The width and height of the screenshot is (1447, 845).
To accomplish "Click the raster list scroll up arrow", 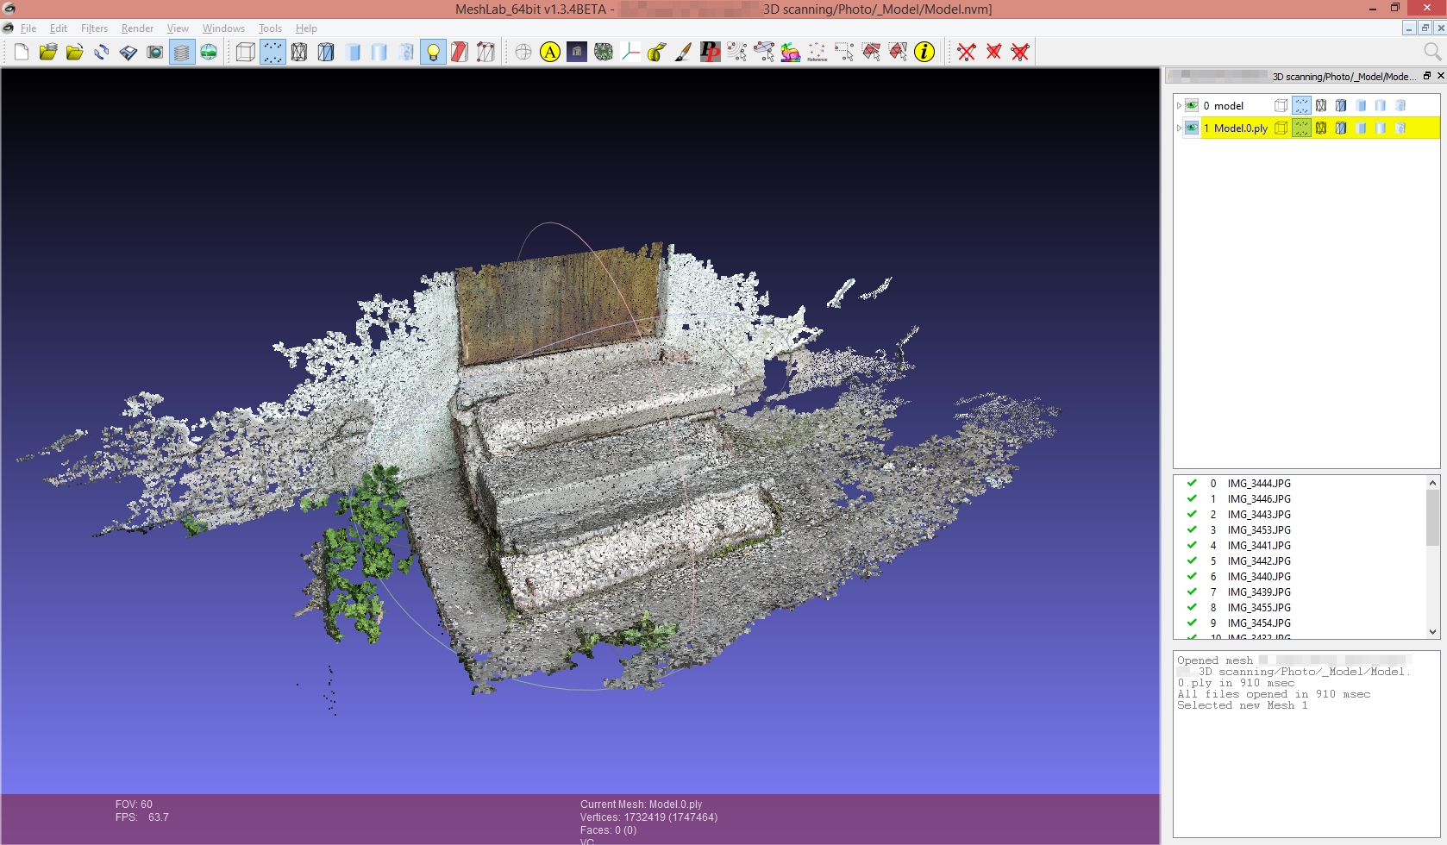I will [x=1432, y=483].
